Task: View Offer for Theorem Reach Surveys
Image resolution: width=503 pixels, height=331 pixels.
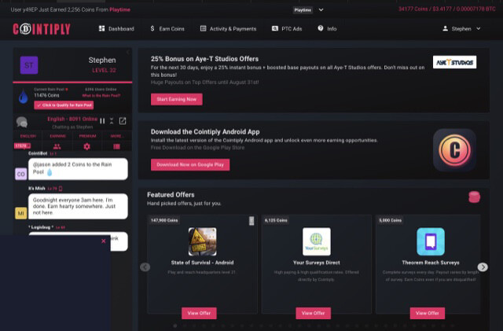Action: pyautogui.click(x=428, y=313)
